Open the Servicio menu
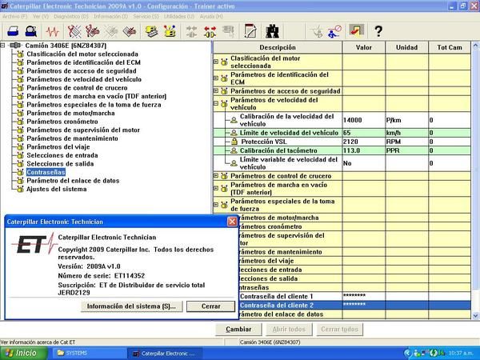480x360 pixels. pos(146,17)
